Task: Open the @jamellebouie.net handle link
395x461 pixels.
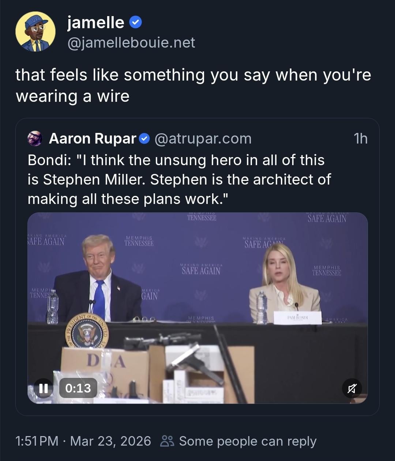Action: coord(131,43)
